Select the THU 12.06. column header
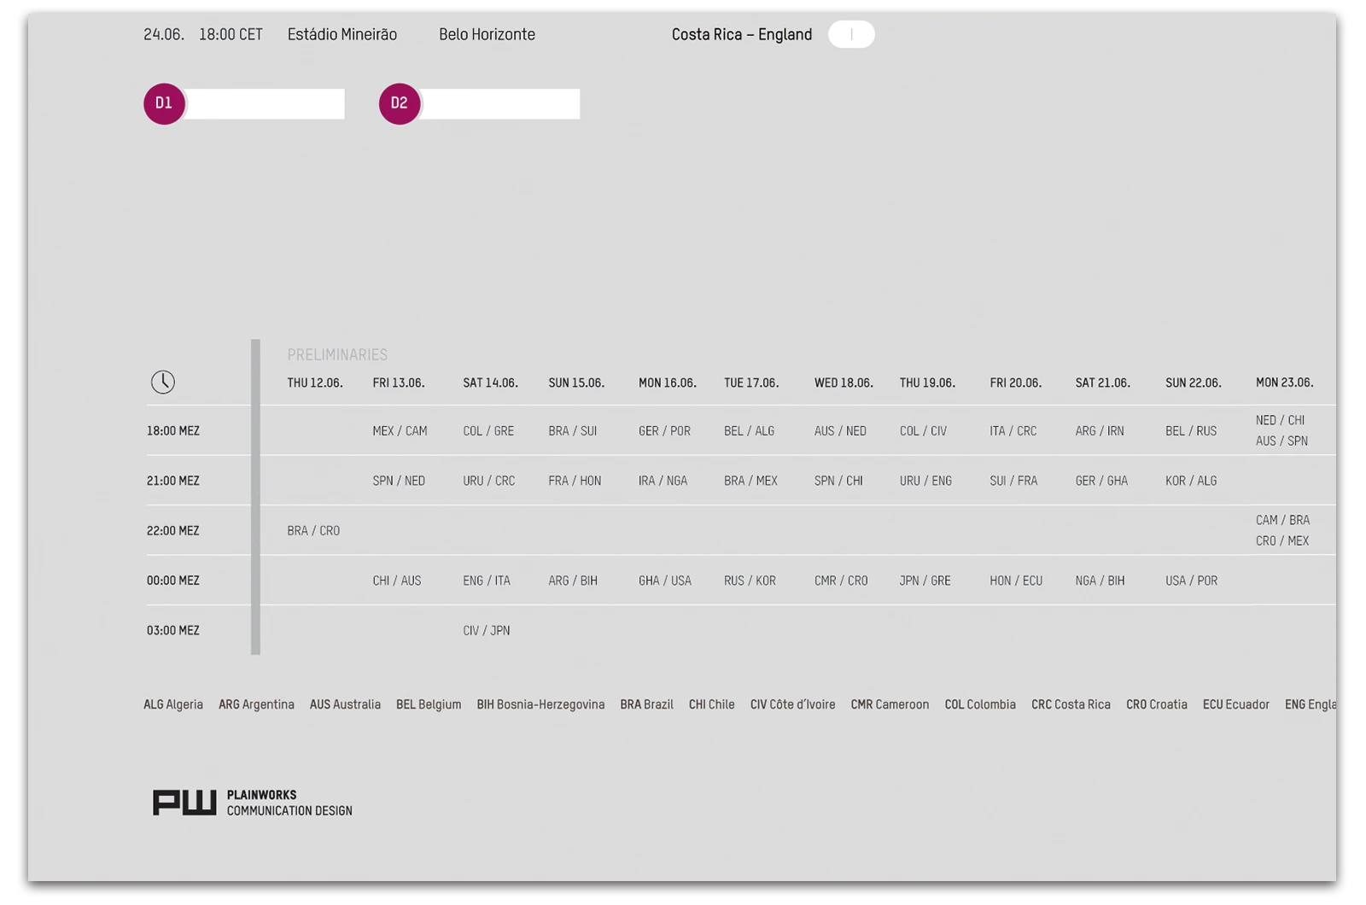This screenshot has width=1366, height=905. point(314,382)
